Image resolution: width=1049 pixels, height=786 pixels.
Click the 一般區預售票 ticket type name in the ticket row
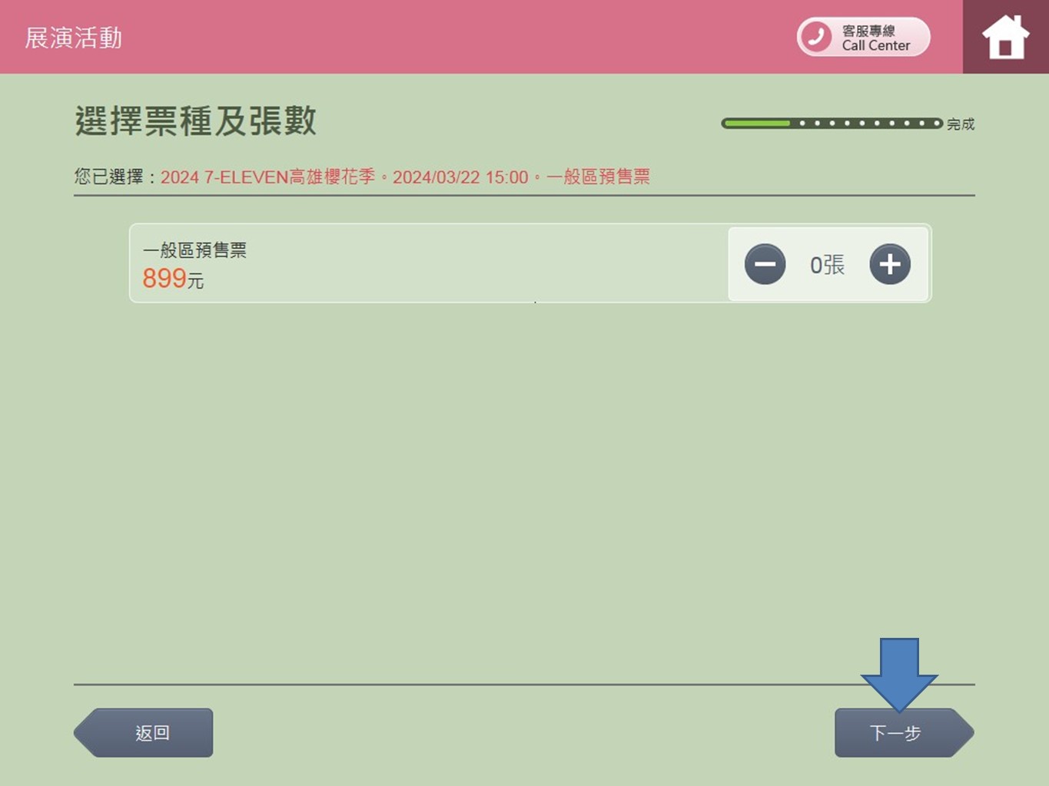click(194, 250)
